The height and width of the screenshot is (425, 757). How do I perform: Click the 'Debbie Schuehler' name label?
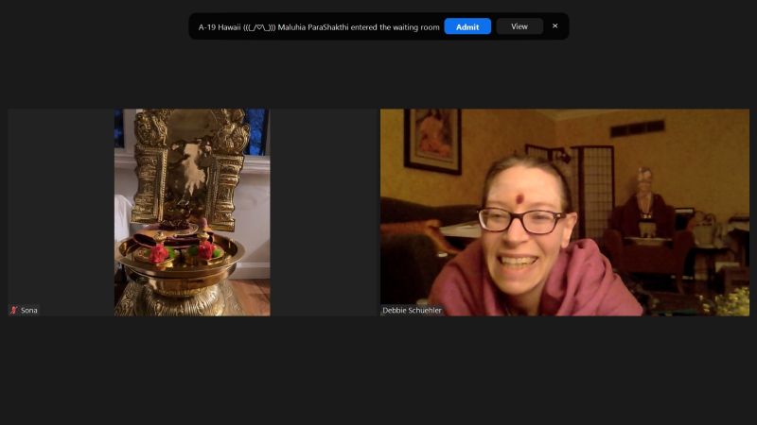pyautogui.click(x=412, y=311)
